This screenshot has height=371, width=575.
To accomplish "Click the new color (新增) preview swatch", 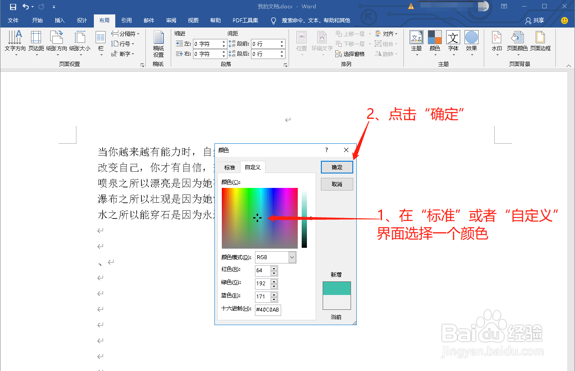I will [x=337, y=288].
